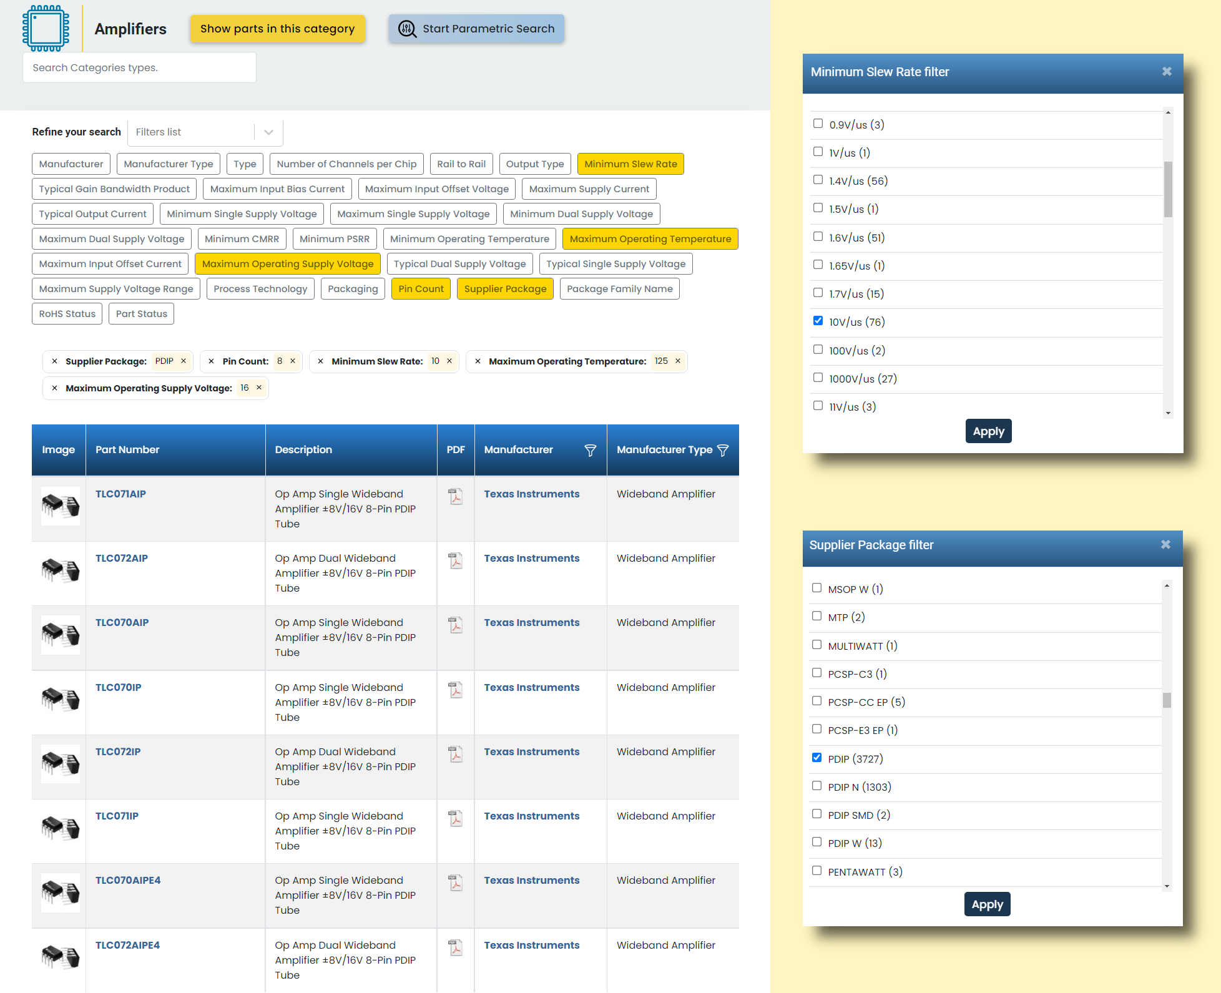Image resolution: width=1221 pixels, height=993 pixels.
Task: Click the close icon on Supplier Package filter panel
Action: pyautogui.click(x=1165, y=544)
